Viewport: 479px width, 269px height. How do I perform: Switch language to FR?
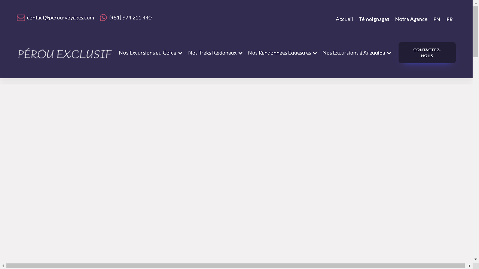pos(449,19)
